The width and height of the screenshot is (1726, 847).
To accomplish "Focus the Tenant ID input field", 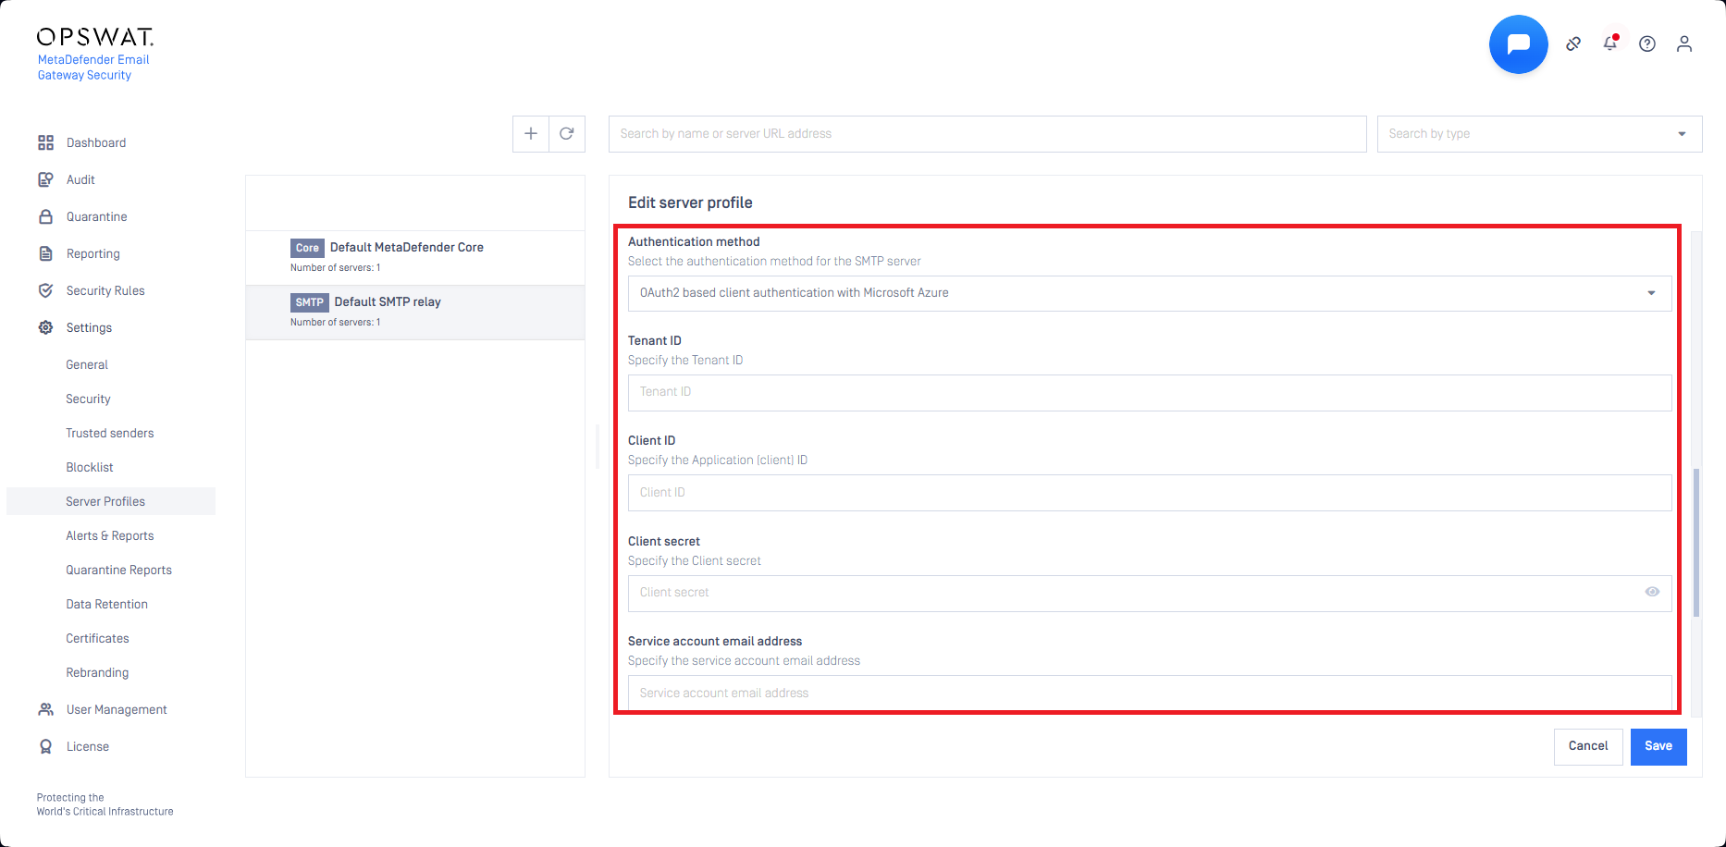I will tap(1149, 392).
